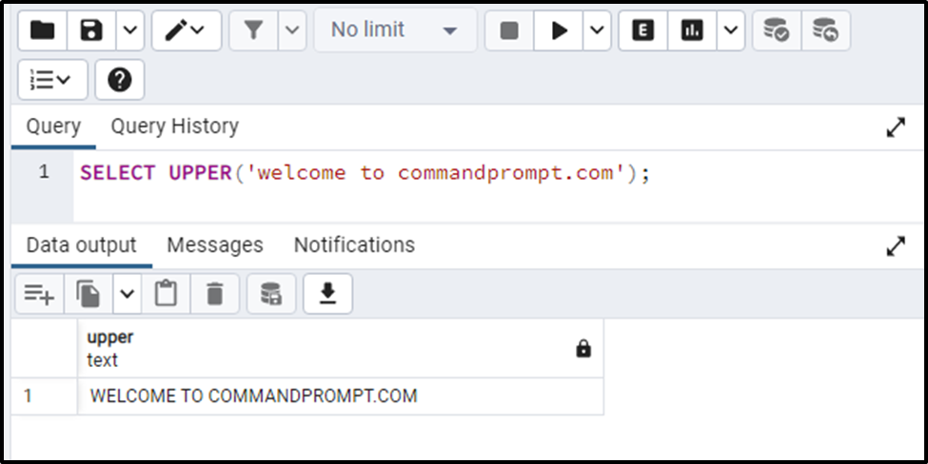Open the help question mark icon

point(120,79)
